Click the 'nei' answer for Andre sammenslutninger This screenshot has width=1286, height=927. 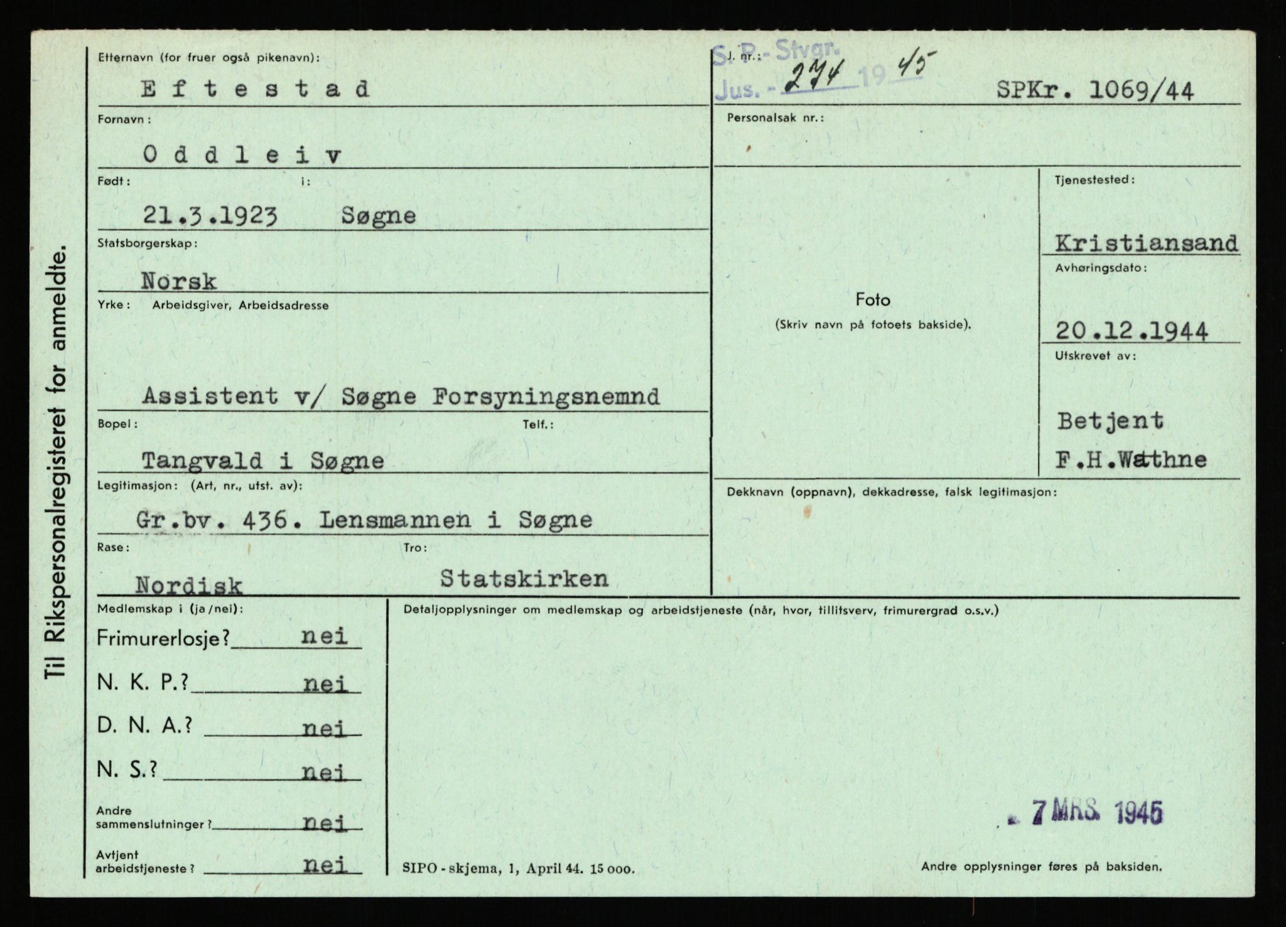point(325,823)
